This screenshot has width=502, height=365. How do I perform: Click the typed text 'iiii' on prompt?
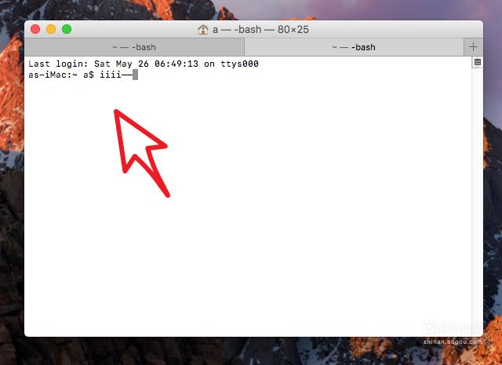coord(111,75)
